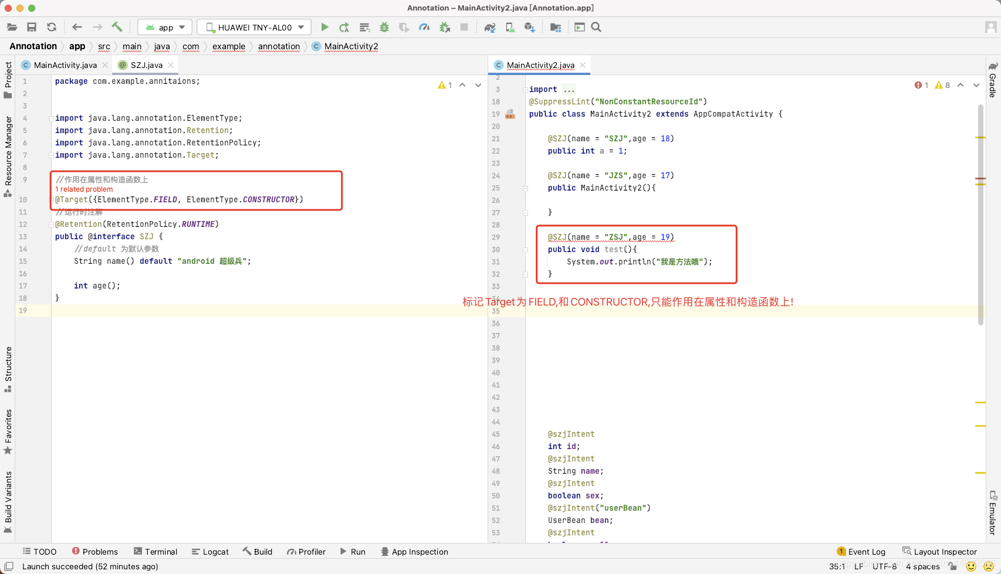This screenshot has width=1001, height=574.
Task: Click the red error stripe marker
Action: [x=980, y=178]
